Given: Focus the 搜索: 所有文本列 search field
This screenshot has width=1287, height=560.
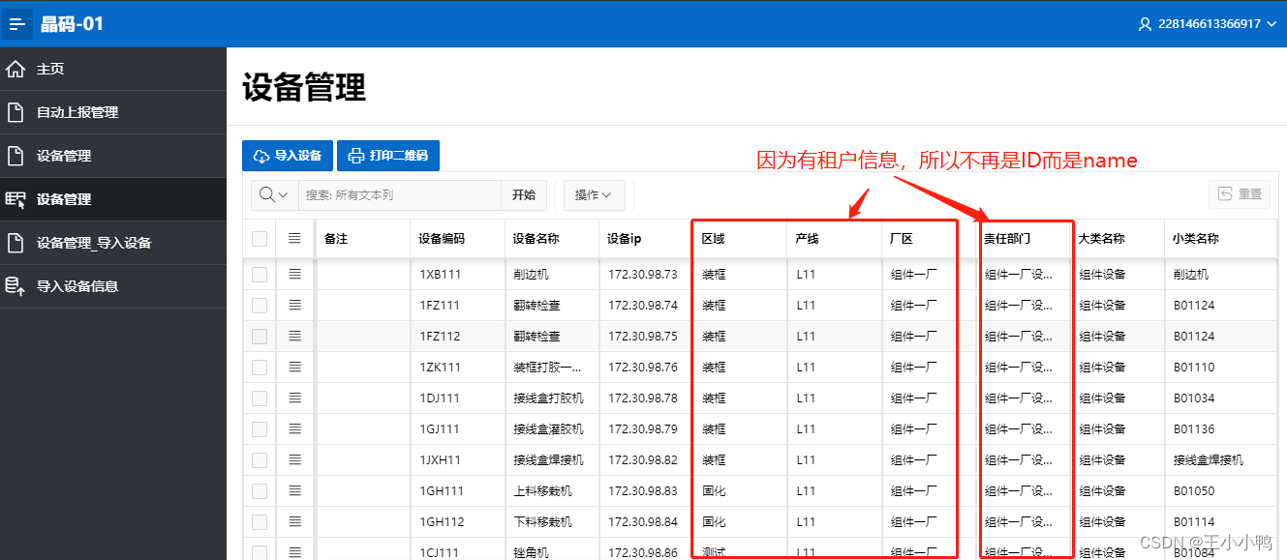Looking at the screenshot, I should [399, 194].
